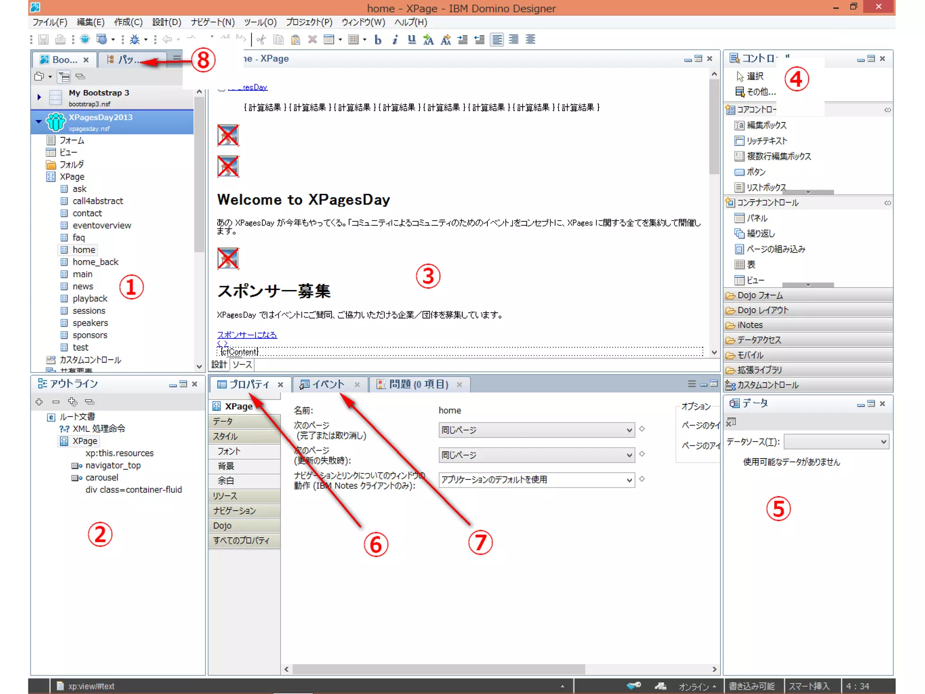Open the 作成(C) menu
The width and height of the screenshot is (925, 694).
(x=128, y=22)
